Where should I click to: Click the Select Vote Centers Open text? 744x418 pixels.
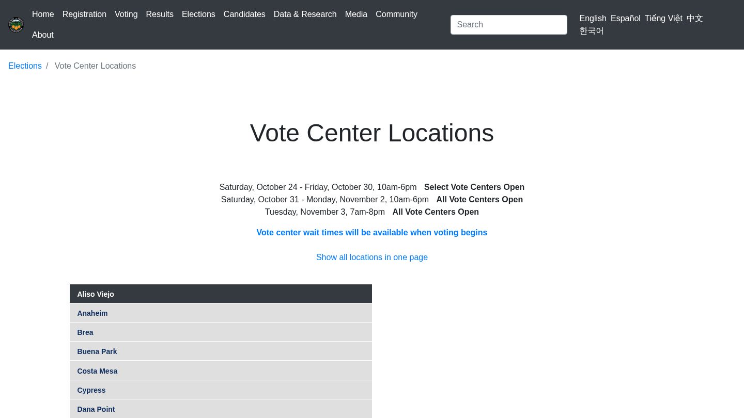pyautogui.click(x=474, y=187)
